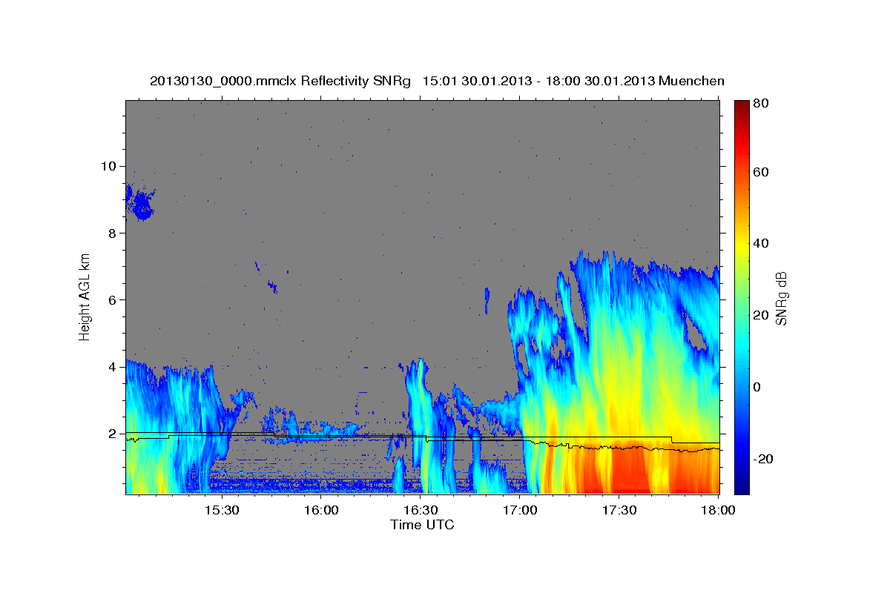Image resolution: width=890 pixels, height=593 pixels.
Task: Click the 'Height AGL km' y-axis label
Action: (85, 297)
